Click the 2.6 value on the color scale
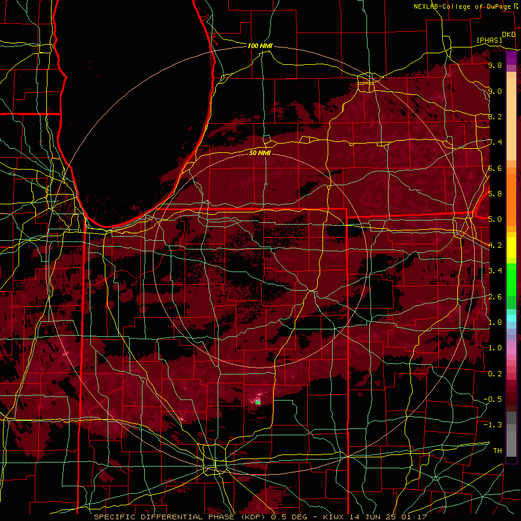 [x=495, y=297]
